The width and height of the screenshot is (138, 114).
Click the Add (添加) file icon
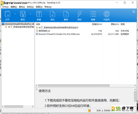(52, 14)
